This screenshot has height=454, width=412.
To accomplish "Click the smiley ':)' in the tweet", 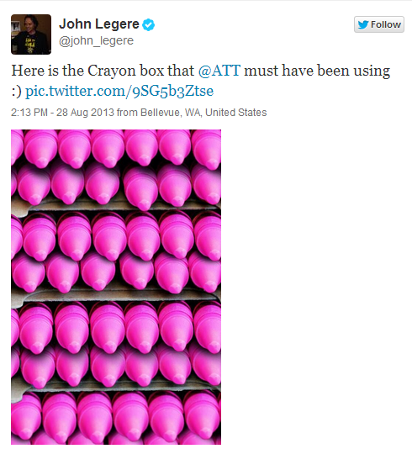I will (x=17, y=92).
